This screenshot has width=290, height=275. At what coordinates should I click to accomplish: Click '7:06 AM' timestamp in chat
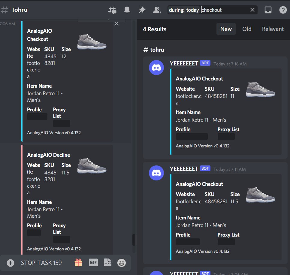[8, 24]
